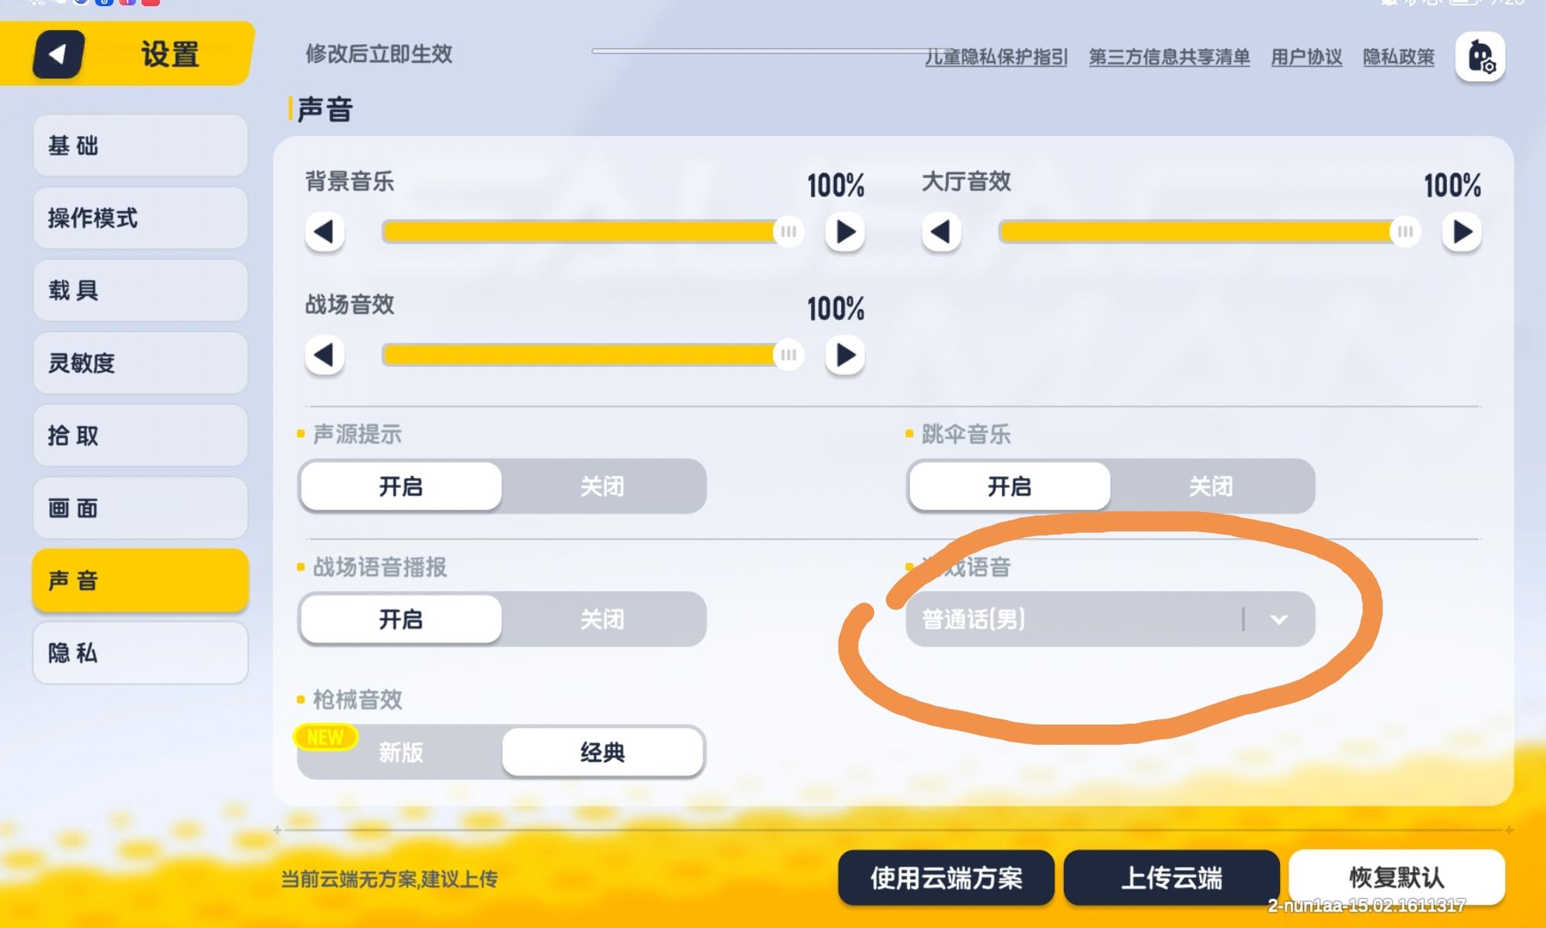Image resolution: width=1546 pixels, height=928 pixels.
Task: Switch 枪械音效 to 新版
Action: click(401, 752)
